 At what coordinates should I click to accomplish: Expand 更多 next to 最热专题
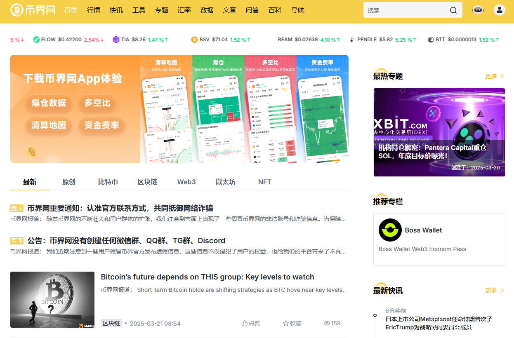pos(495,76)
